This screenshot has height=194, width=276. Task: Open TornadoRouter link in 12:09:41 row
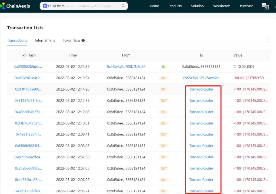[201, 134]
